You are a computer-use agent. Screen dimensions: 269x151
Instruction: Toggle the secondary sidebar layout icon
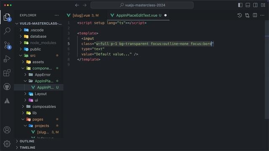[255, 5]
